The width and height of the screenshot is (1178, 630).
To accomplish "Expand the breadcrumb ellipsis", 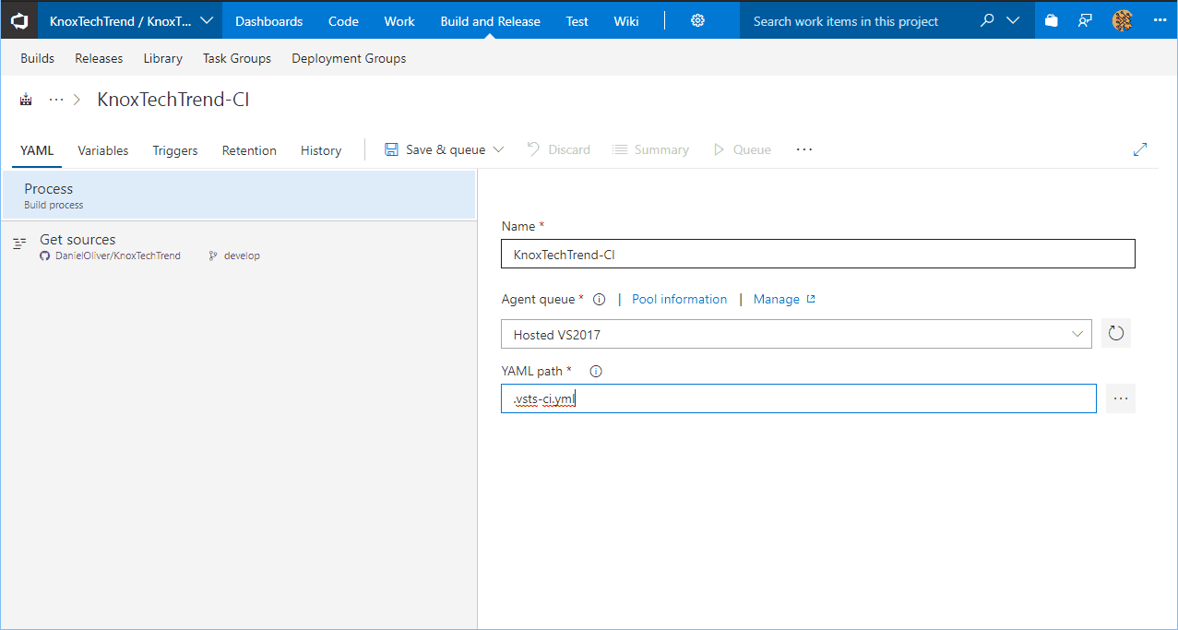I will tap(56, 100).
